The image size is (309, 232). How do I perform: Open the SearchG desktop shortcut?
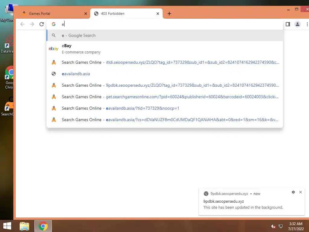pos(8,107)
